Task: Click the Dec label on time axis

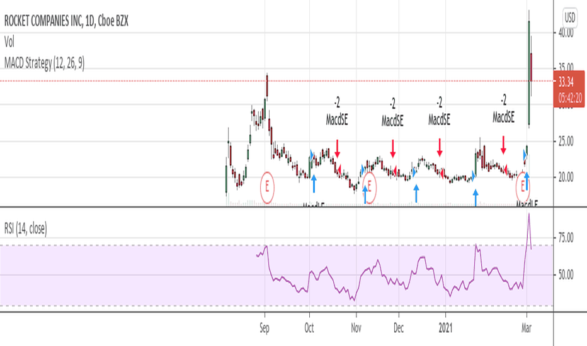Action: click(x=399, y=328)
